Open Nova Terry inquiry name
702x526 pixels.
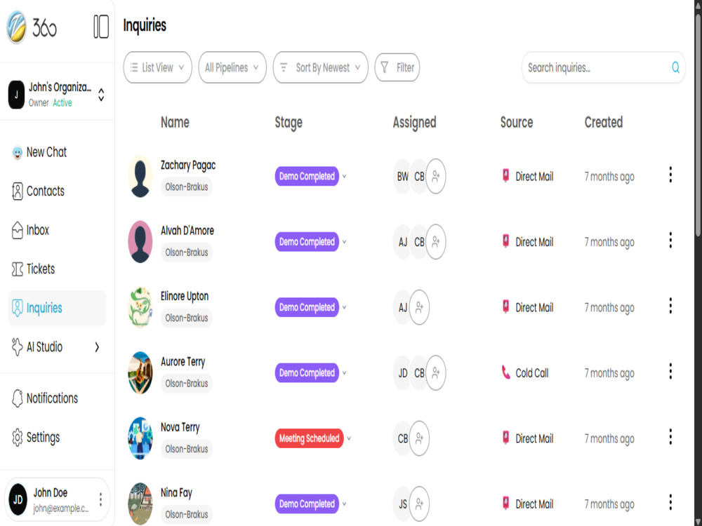tap(180, 427)
